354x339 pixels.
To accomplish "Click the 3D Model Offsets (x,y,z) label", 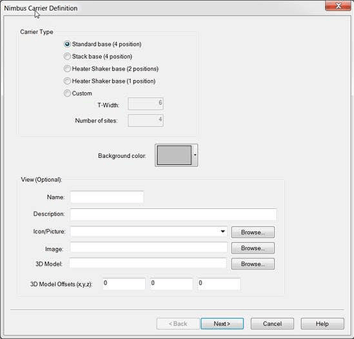I will pyautogui.click(x=61, y=284).
